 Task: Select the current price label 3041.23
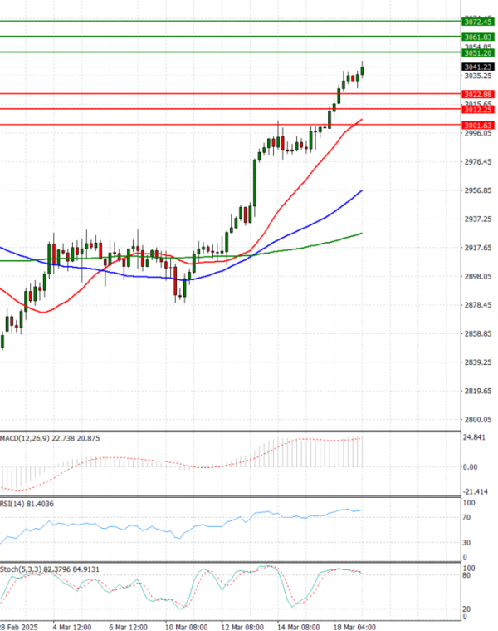[x=479, y=67]
